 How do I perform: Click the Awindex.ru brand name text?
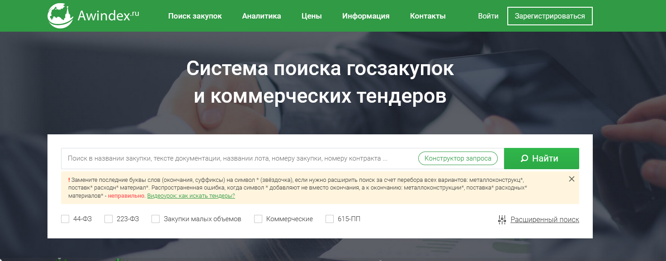[x=108, y=16]
